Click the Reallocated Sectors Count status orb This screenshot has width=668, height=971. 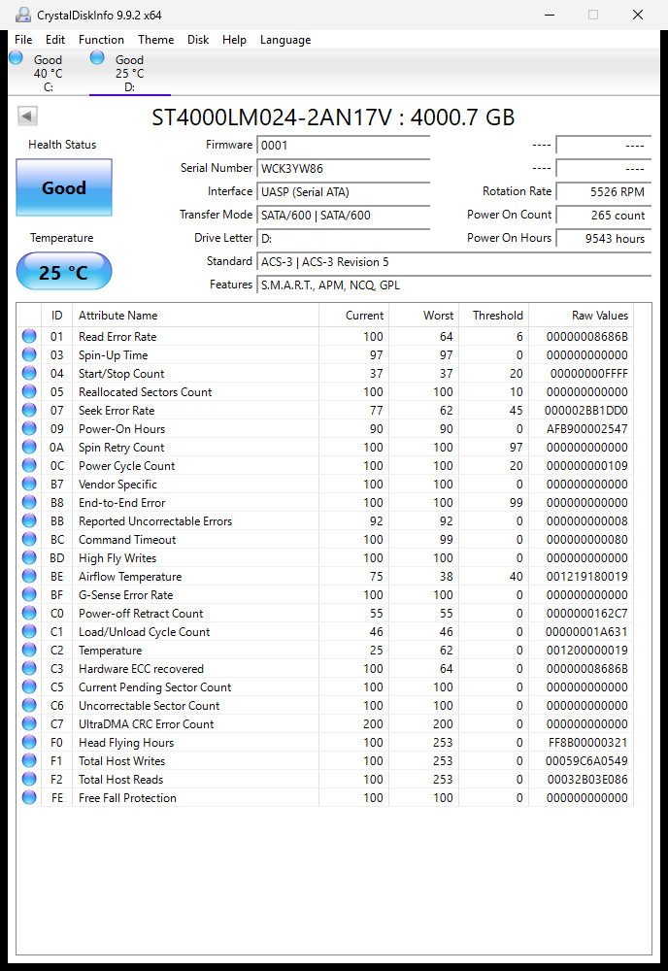click(x=29, y=392)
